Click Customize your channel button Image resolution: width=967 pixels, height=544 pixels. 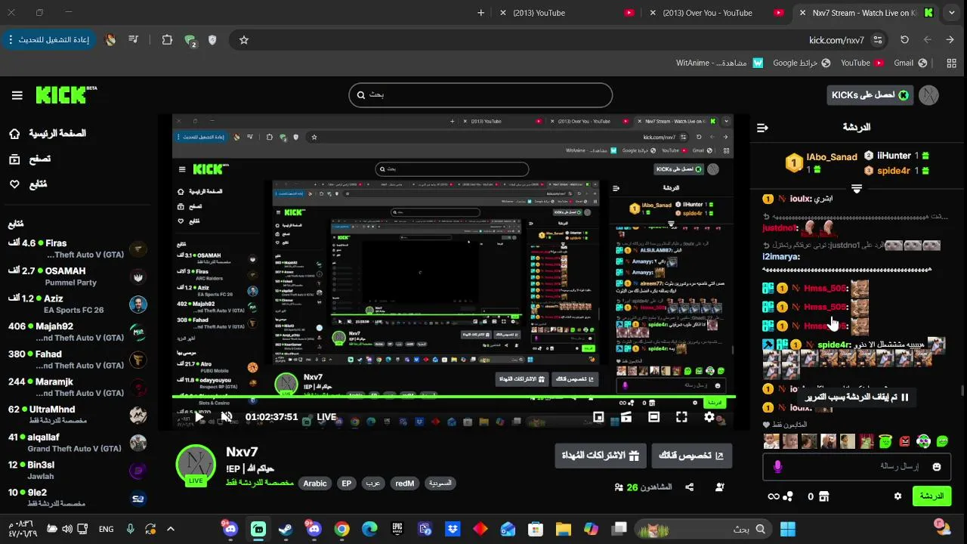click(x=692, y=456)
